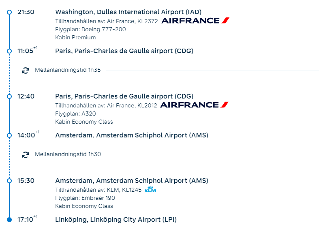Click the transfer arrows icon for 1h30 layover
This screenshot has width=319, height=227.
pos(26,154)
